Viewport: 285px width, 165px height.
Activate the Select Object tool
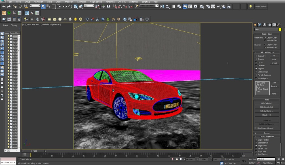tap(43, 7)
